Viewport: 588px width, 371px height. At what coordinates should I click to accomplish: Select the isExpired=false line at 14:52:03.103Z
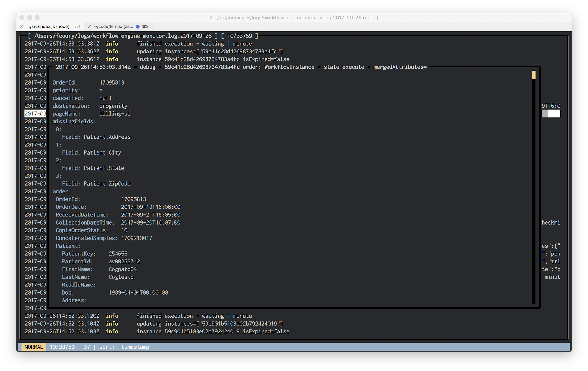point(157,331)
